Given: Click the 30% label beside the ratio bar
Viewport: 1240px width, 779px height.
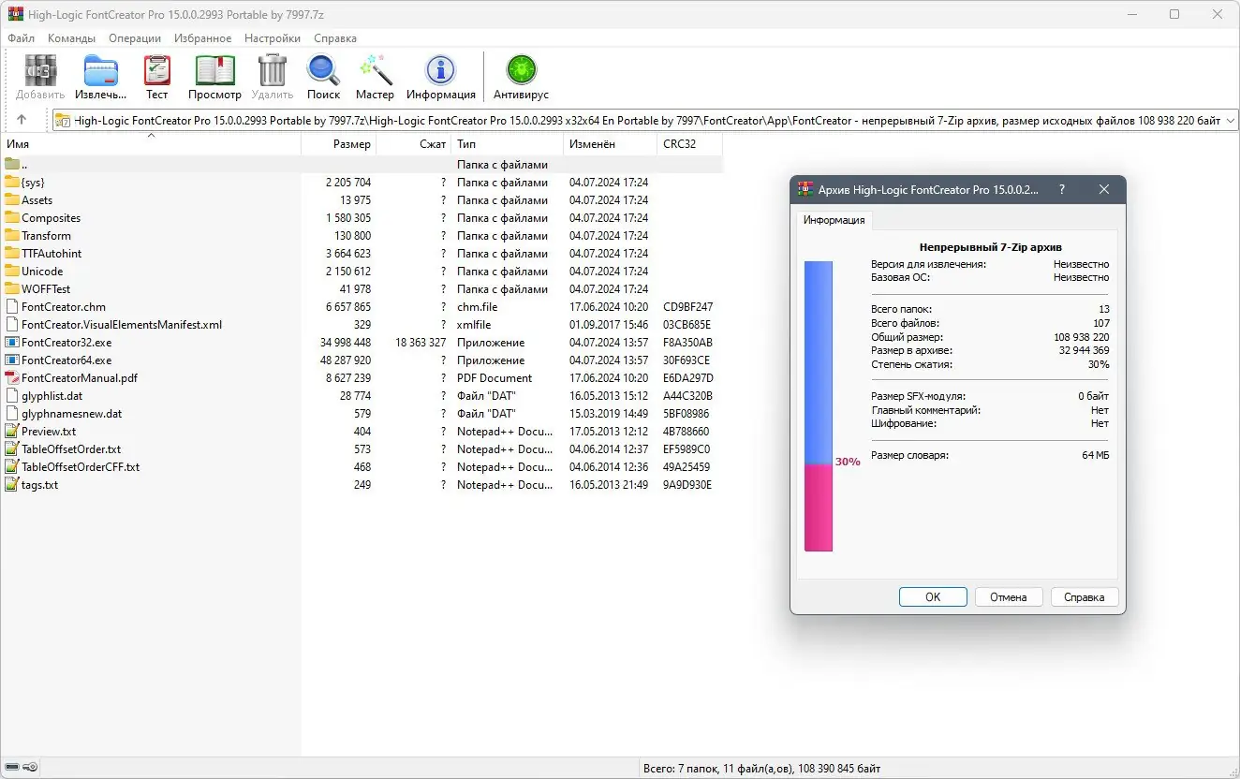Looking at the screenshot, I should [x=848, y=462].
